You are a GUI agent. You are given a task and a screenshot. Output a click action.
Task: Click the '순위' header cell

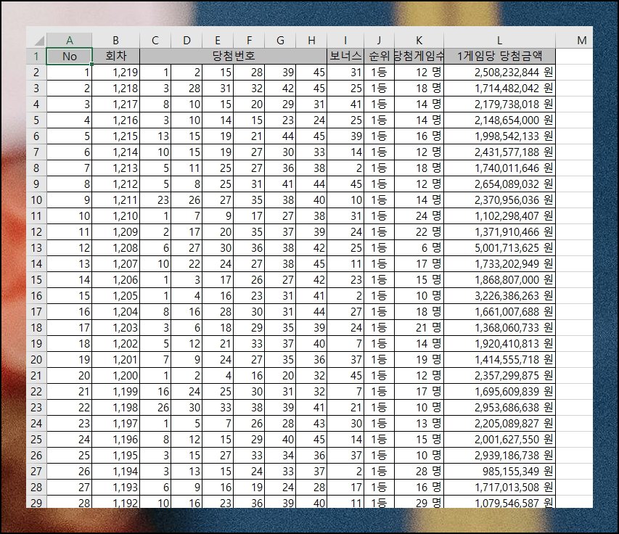pyautogui.click(x=379, y=56)
